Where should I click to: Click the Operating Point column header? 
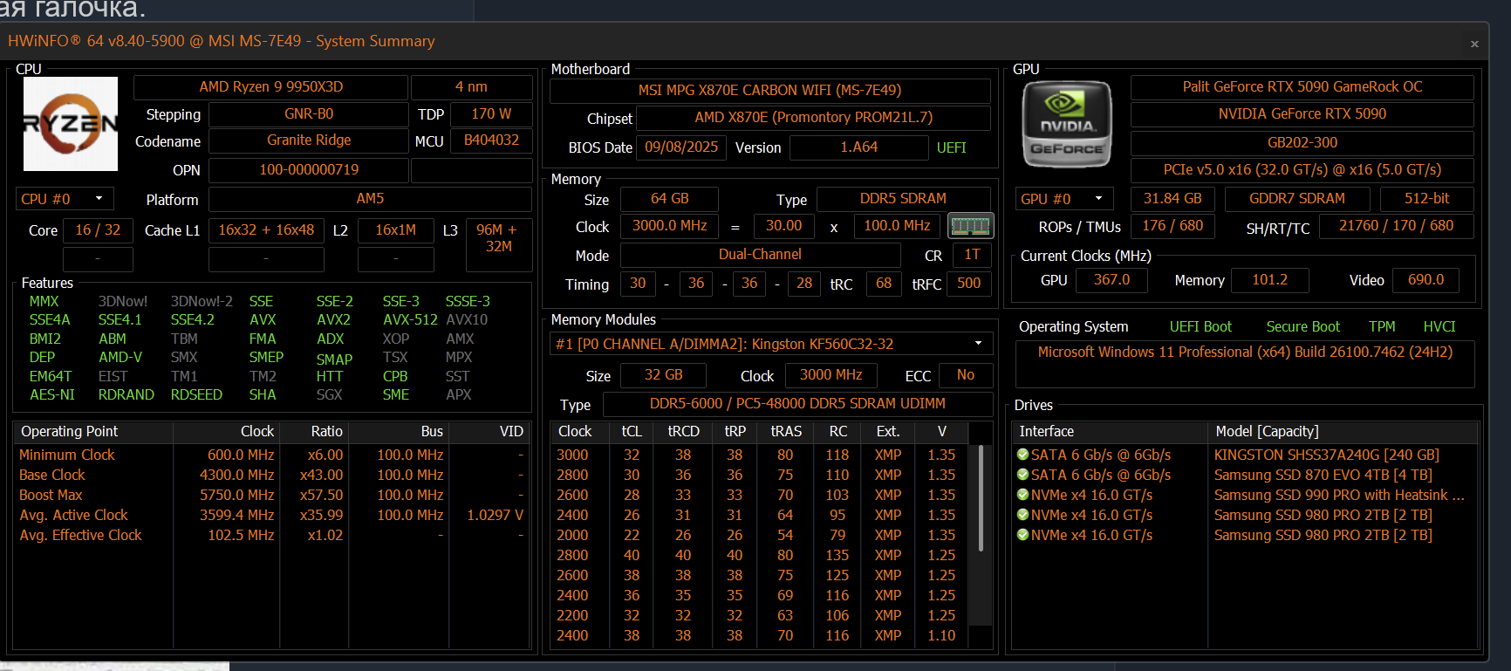point(92,432)
